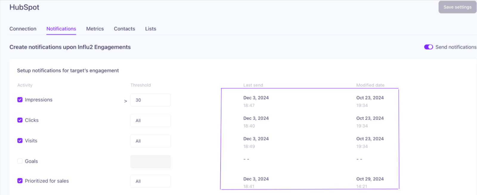This screenshot has width=477, height=195.
Task: Enable the Goals checkbox
Action: pos(20,161)
